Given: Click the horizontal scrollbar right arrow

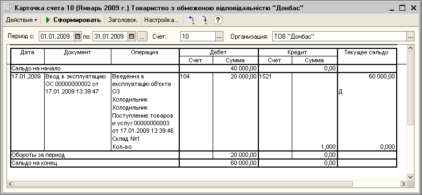Looking at the screenshot, I should (404, 184).
